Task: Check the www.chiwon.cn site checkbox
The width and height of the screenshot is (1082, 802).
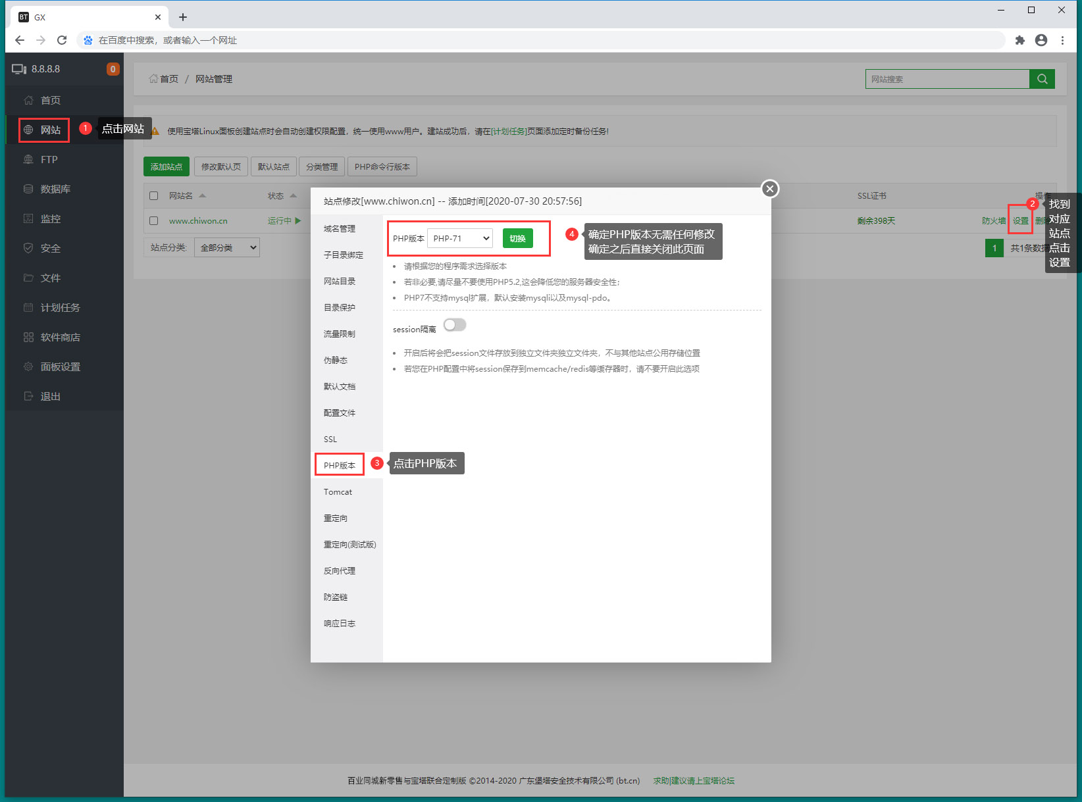Action: pos(154,221)
